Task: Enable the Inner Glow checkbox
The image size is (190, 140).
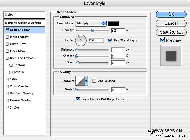Action: pos(7,51)
